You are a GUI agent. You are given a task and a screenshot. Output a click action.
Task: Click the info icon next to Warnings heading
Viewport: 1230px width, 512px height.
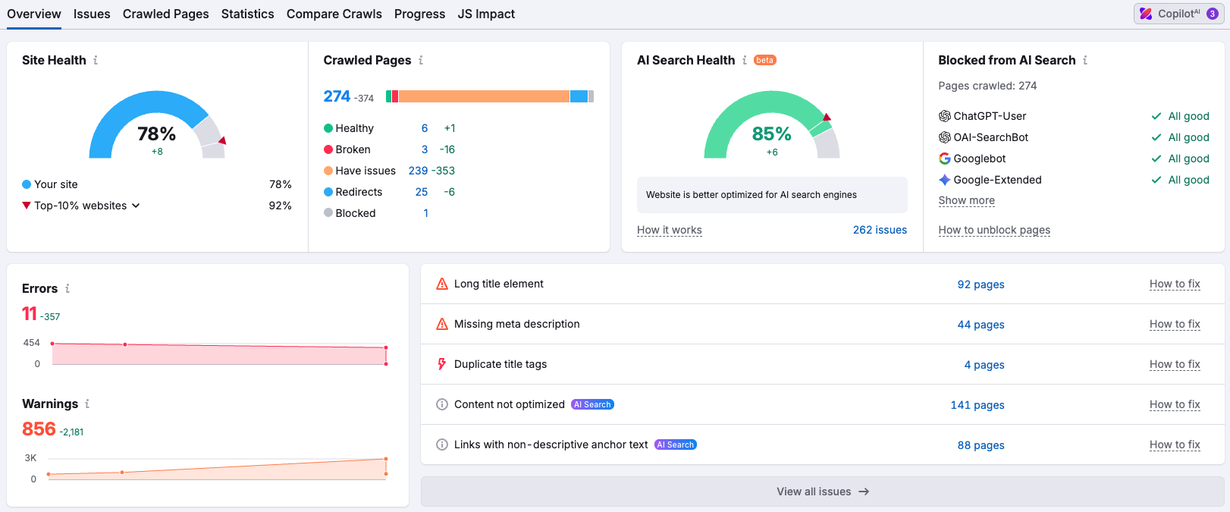pyautogui.click(x=87, y=404)
